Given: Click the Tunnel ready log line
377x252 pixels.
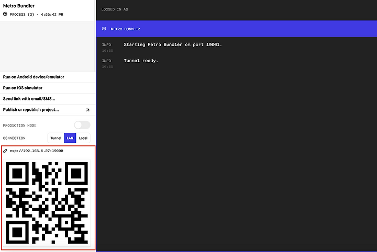Looking at the screenshot, I should click(141, 61).
